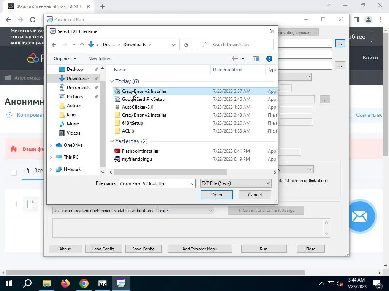Open File Explorer from the taskbar

[46, 283]
